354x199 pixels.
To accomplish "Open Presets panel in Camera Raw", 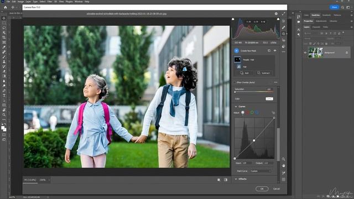I will [284, 46].
